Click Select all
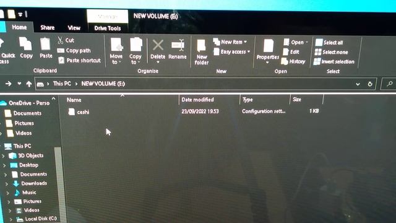This screenshot has width=396, height=223. [329, 43]
